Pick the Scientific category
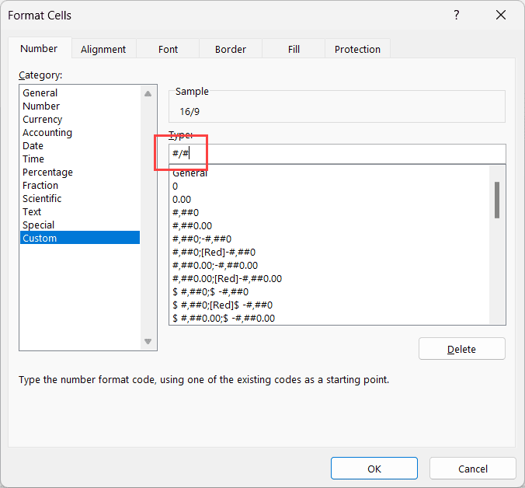 [42, 199]
